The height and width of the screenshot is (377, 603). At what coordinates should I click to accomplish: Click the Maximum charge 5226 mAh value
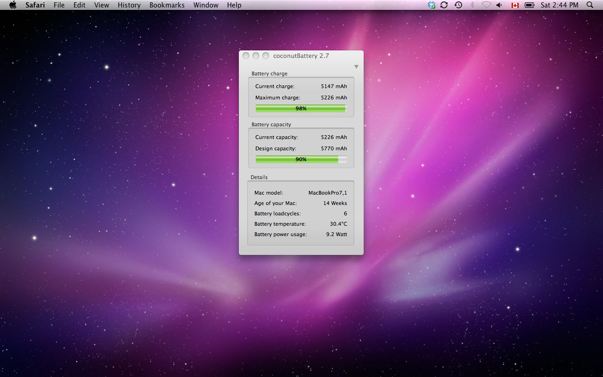point(334,98)
